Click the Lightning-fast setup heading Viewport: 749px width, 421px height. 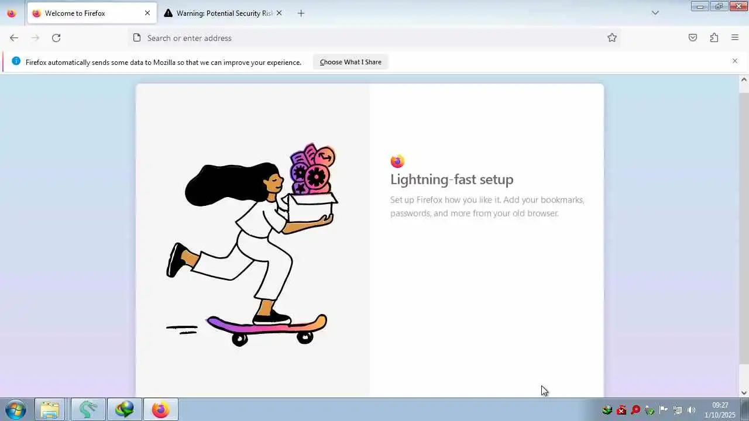[x=452, y=180]
